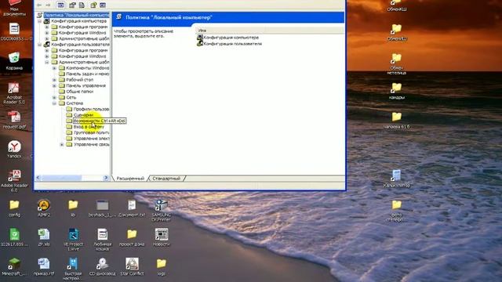Expand the Управление связью node
Viewport: 502px width, 282px height.
62,144
